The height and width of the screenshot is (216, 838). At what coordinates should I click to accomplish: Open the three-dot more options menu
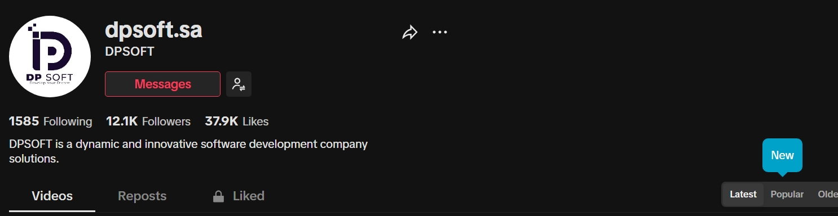tap(440, 32)
